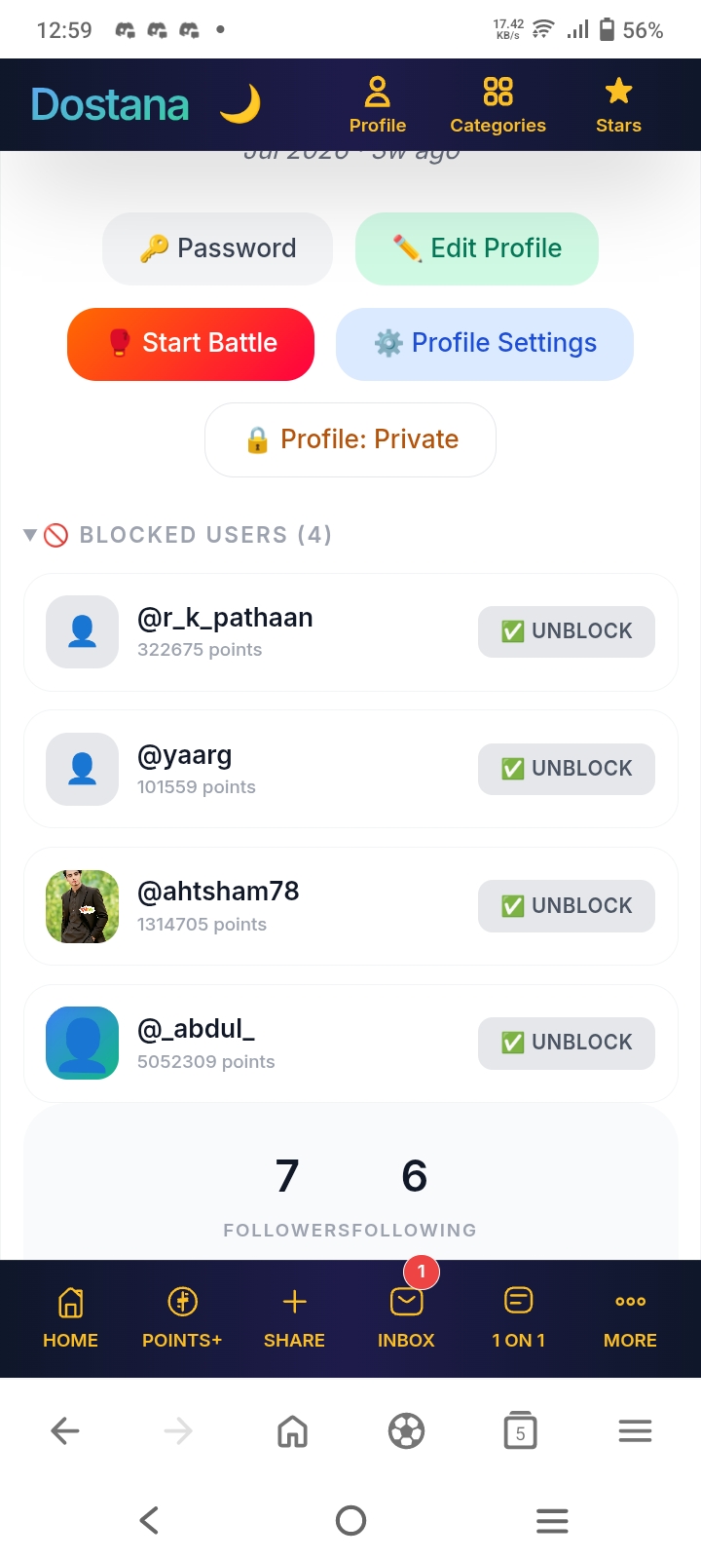Viewport: 701px width, 1559px height.
Task: Click the Edit Profile button
Action: coord(477,248)
